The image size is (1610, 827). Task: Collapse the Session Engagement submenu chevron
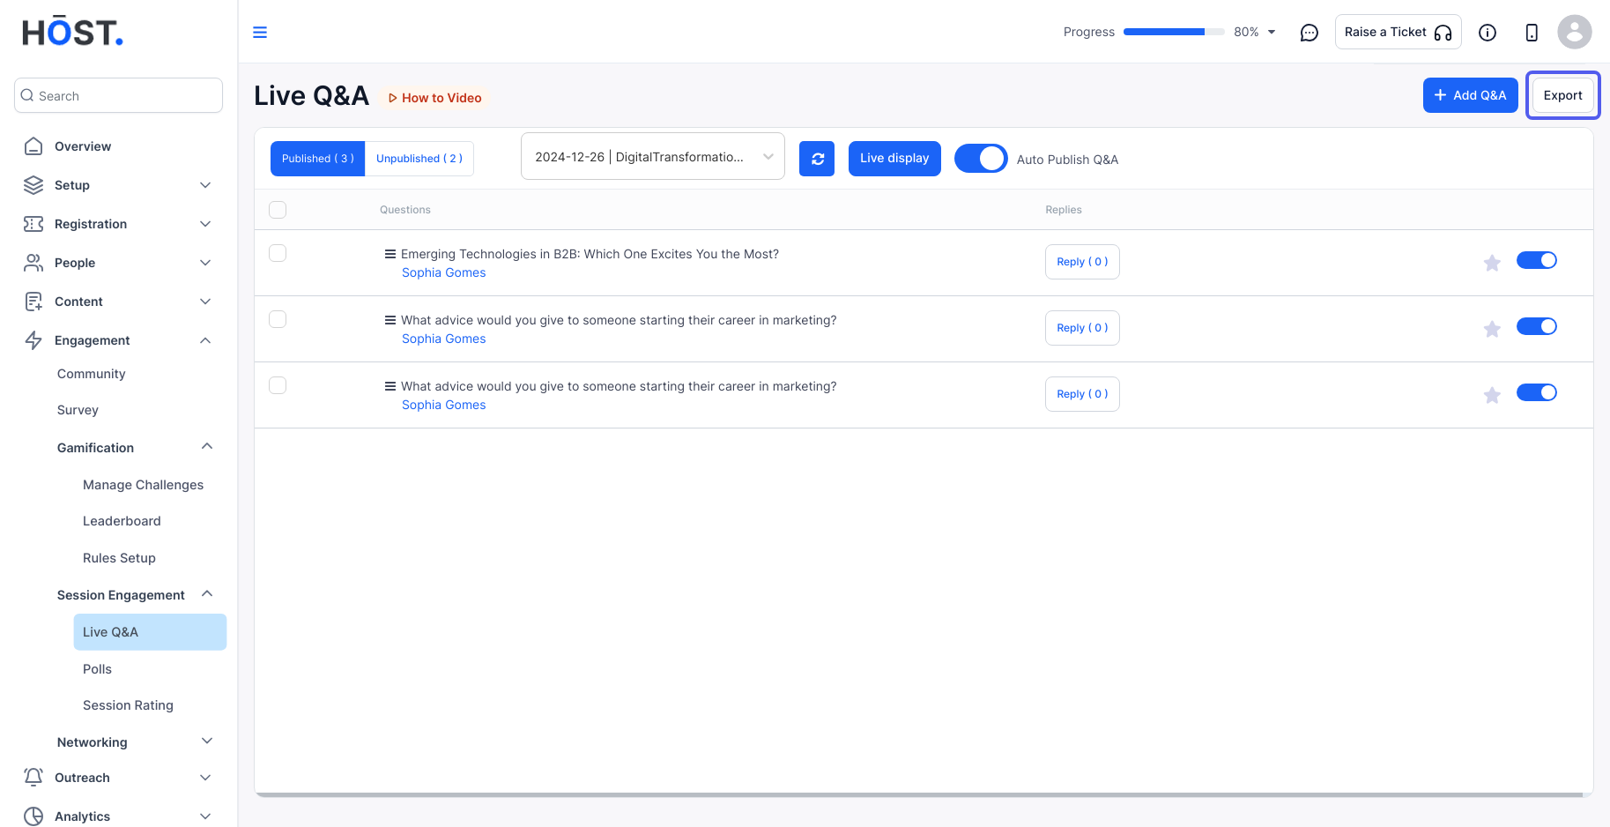pyautogui.click(x=207, y=593)
